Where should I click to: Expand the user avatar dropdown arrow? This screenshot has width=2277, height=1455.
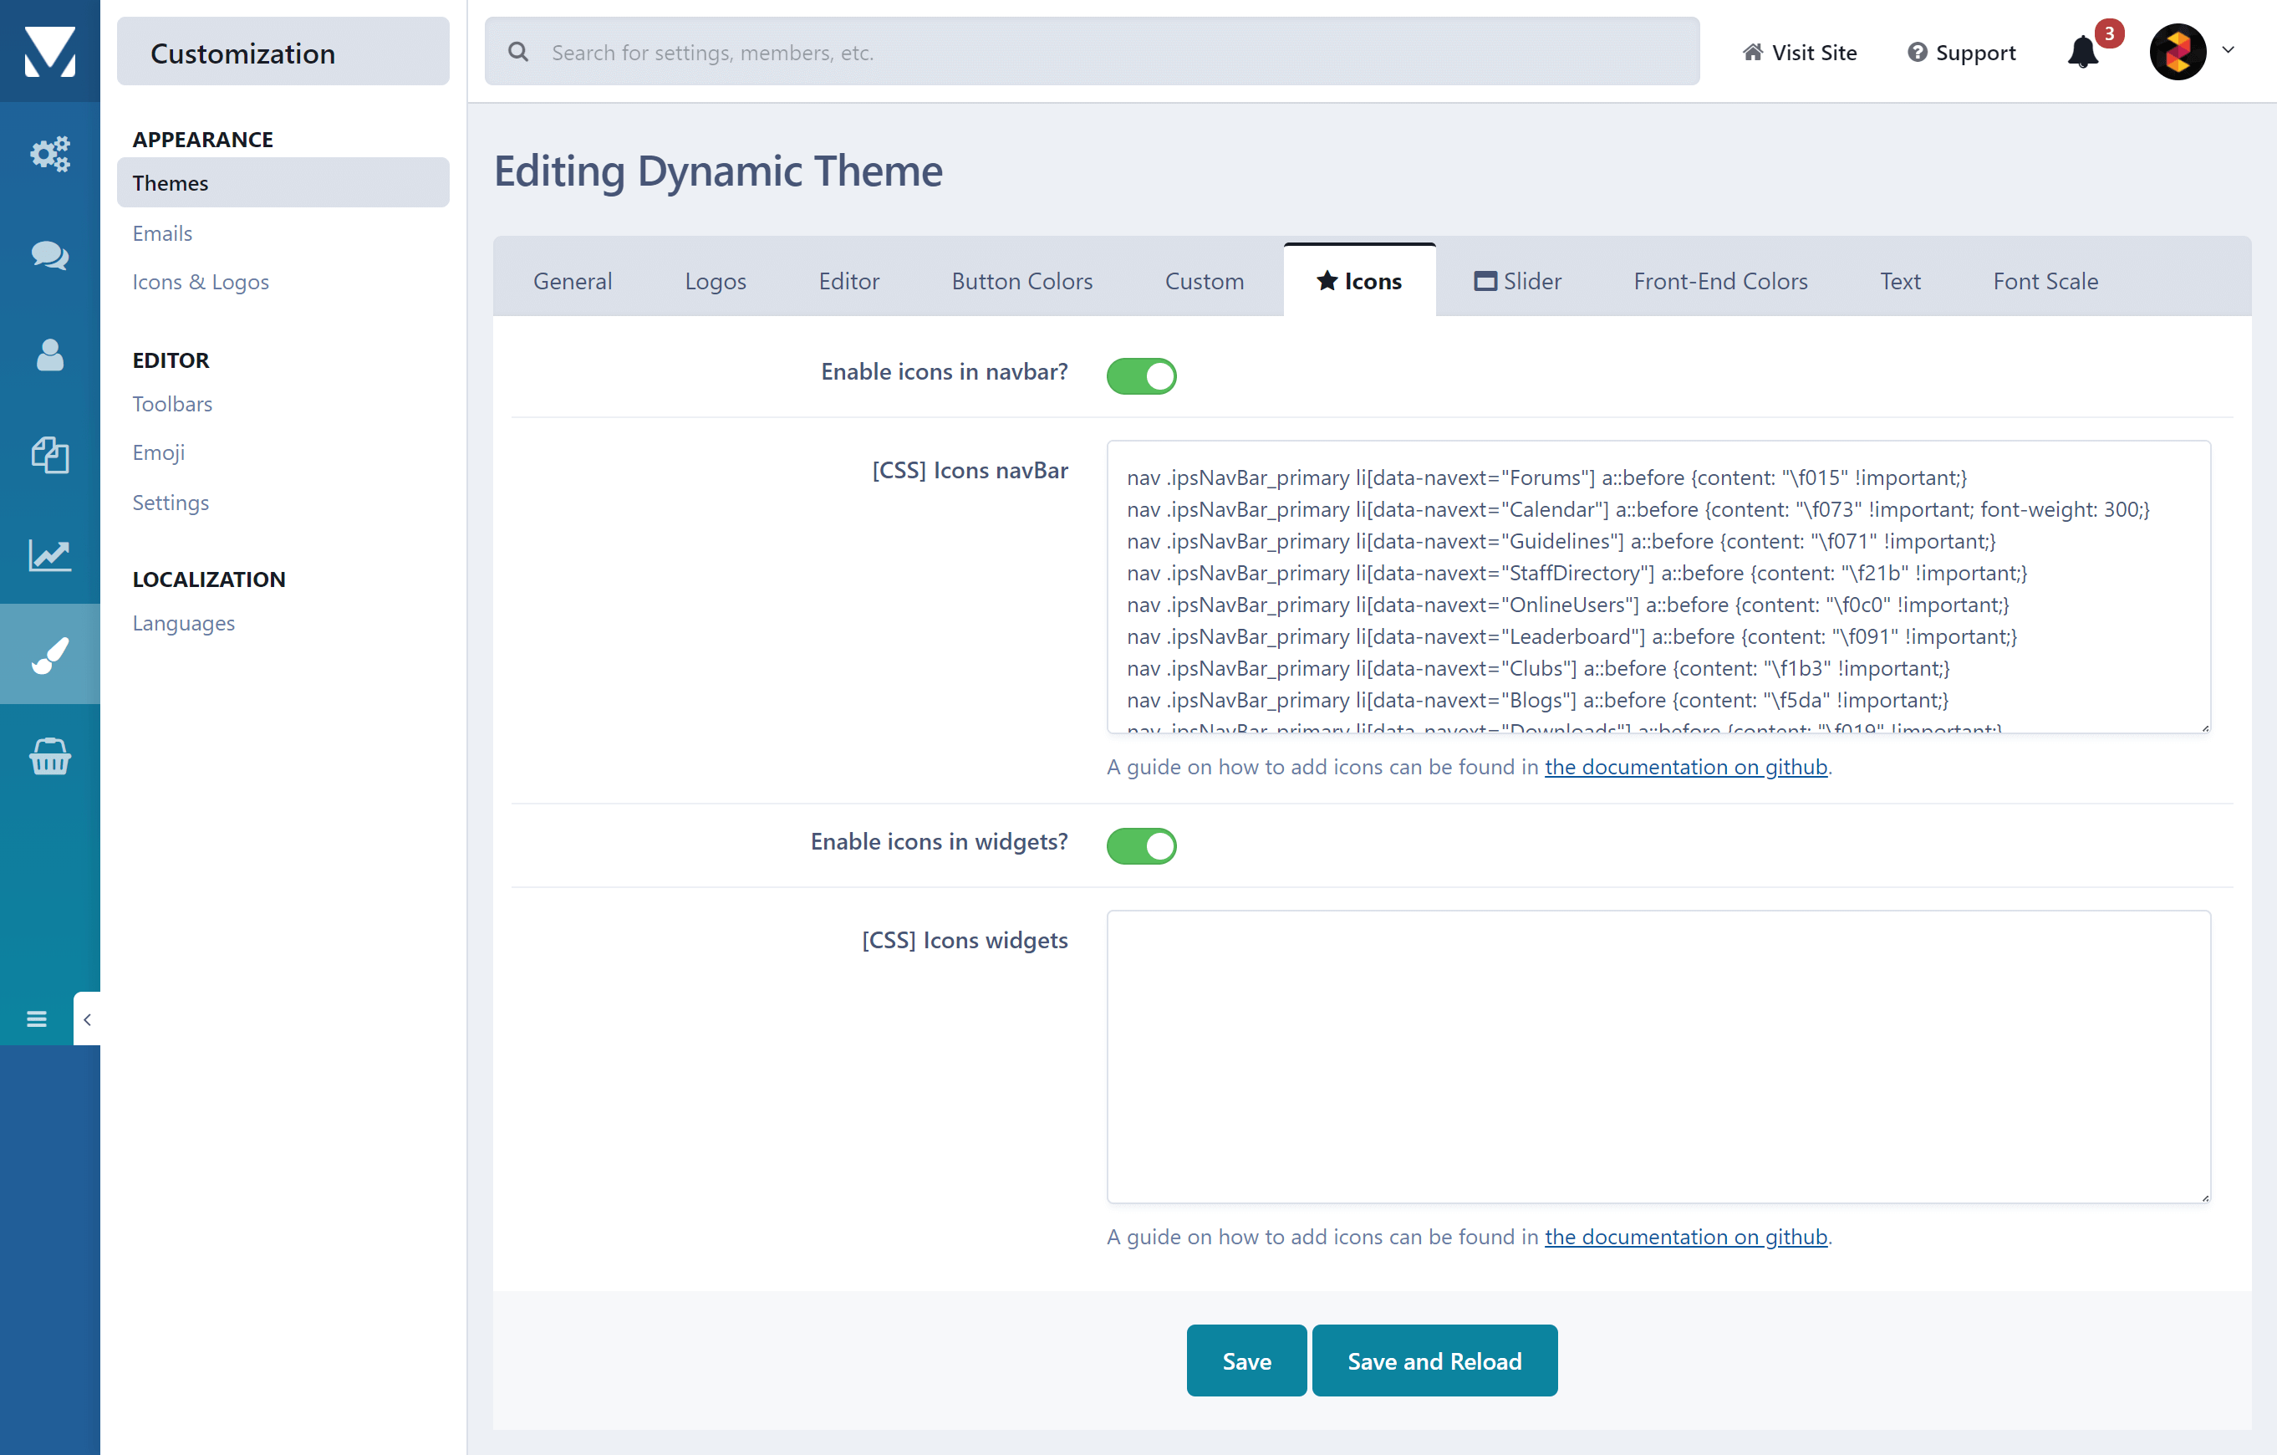[2228, 50]
